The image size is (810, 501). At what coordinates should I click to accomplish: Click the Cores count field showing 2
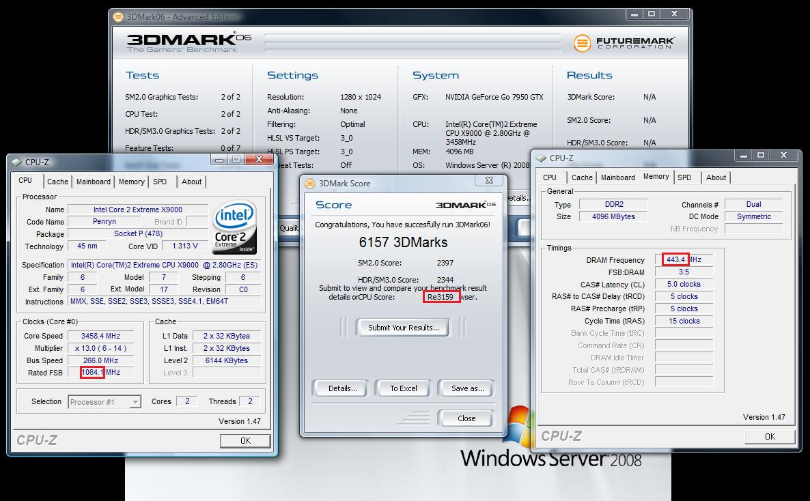(187, 401)
